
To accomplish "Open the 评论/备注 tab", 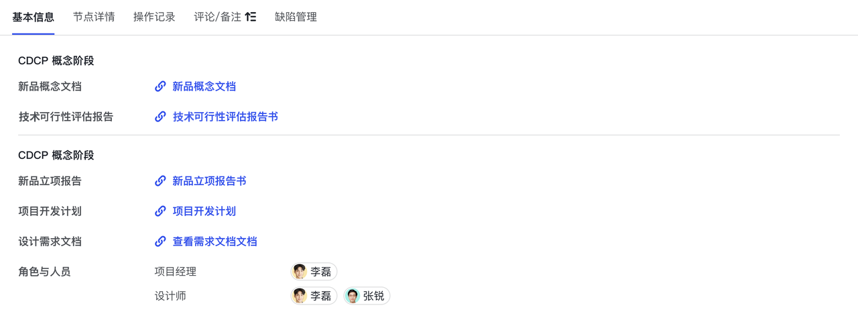I will click(x=217, y=17).
